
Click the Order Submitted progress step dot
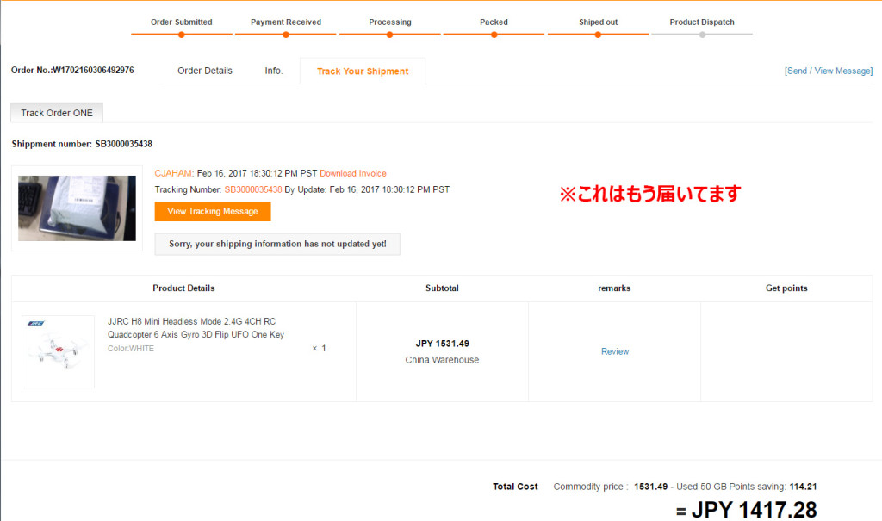point(181,34)
